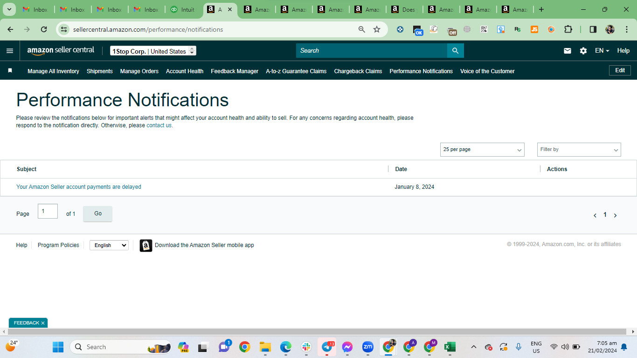Click the zoom magnifier icon in address bar
Viewport: 637px width, 358px height.
[x=362, y=29]
